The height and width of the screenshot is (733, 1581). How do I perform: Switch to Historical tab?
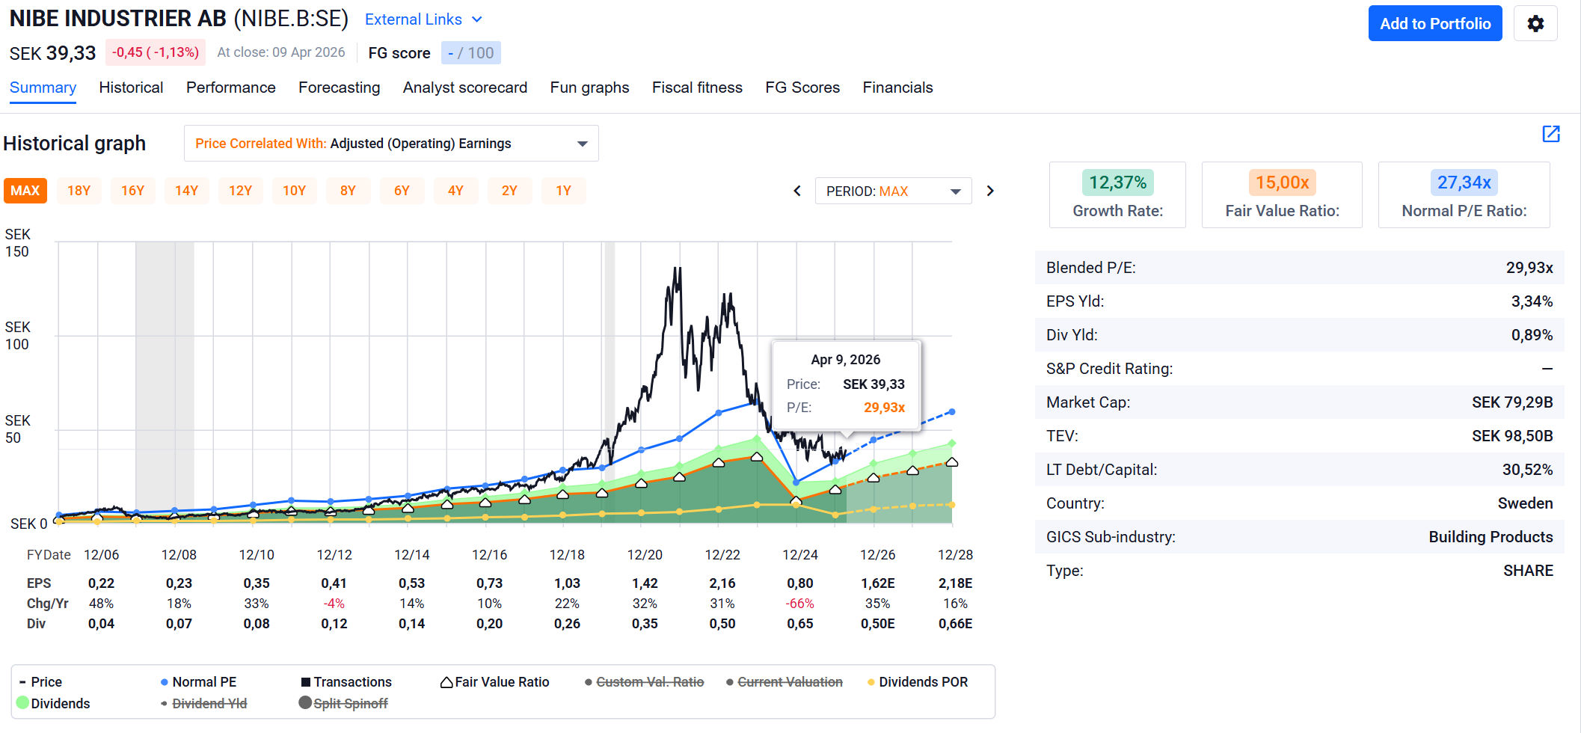(131, 88)
